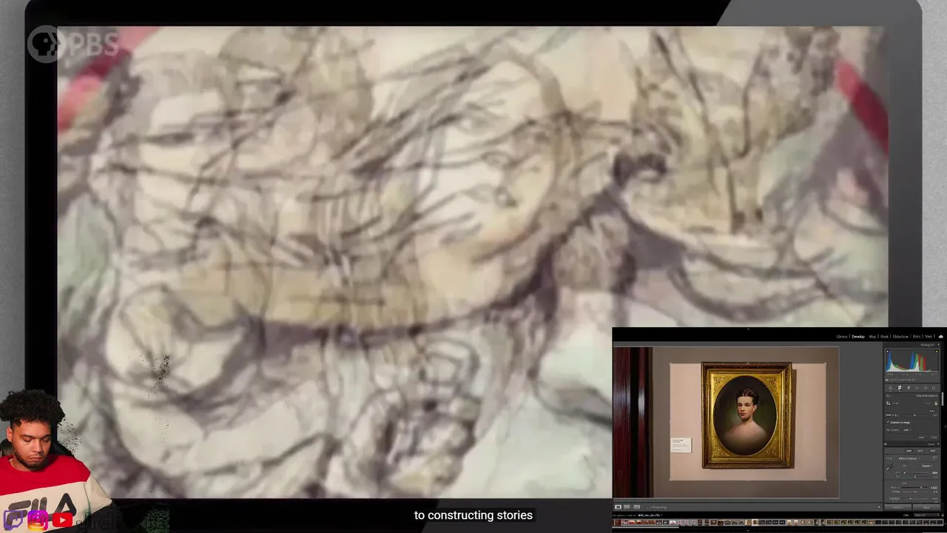Switch to the Print module
Viewport: 947px width, 533px height.
(917, 336)
